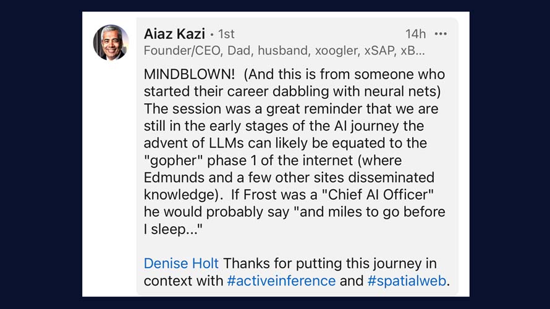
Task: Follow the #spatialweb hashtag link
Action: [407, 281]
